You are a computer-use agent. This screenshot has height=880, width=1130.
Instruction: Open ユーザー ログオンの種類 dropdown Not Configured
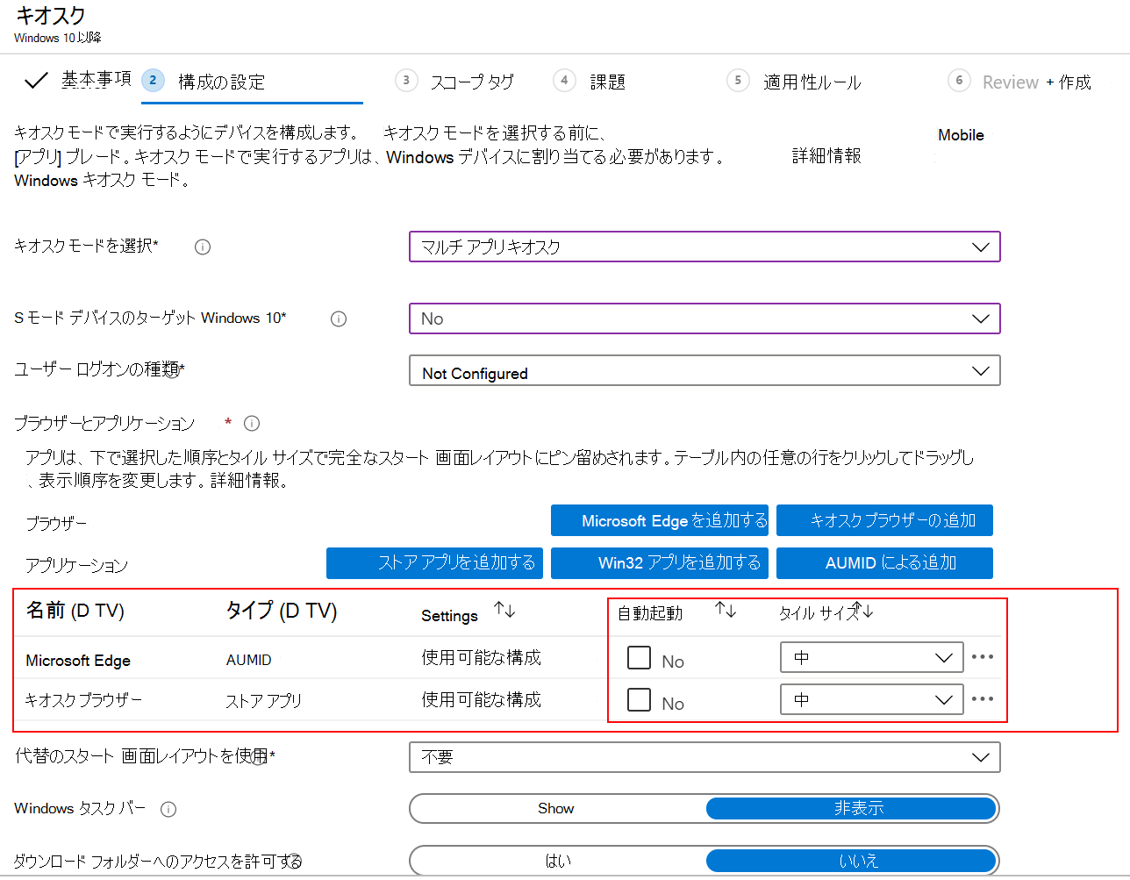(x=704, y=371)
